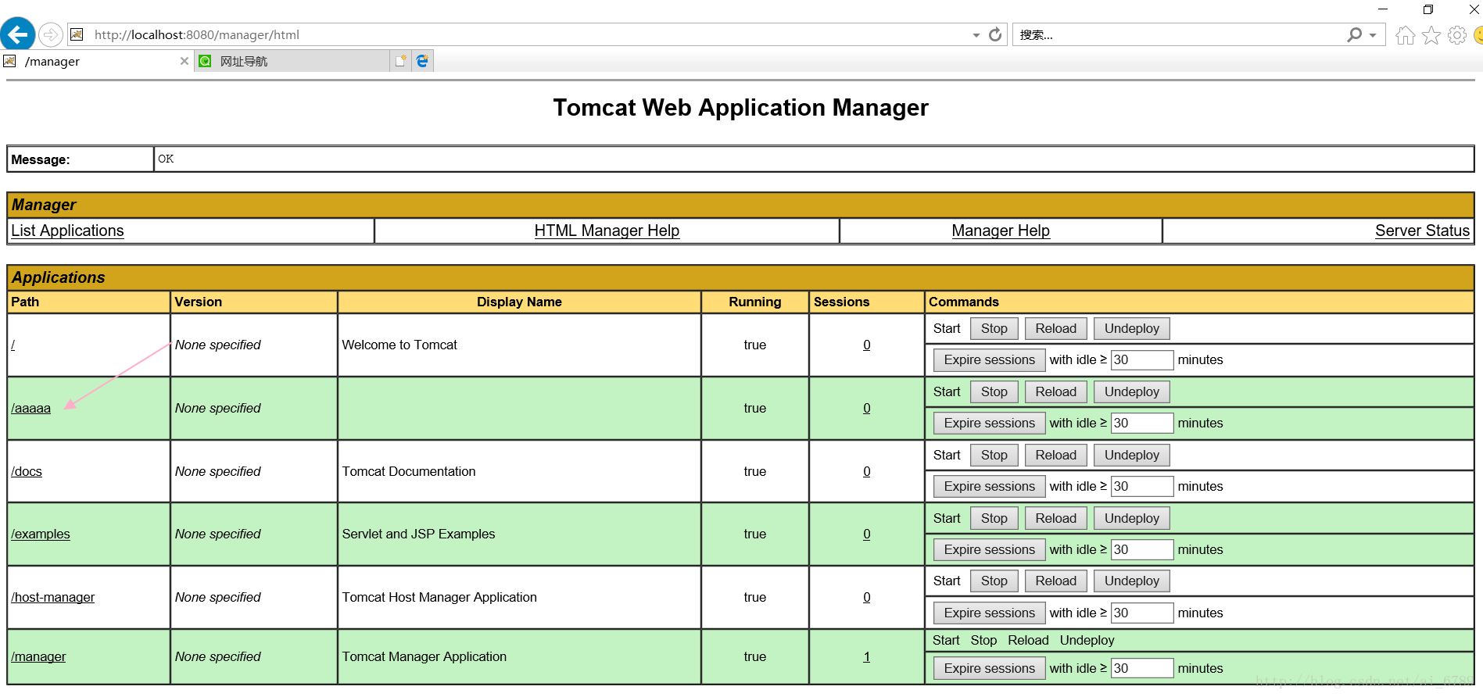Reload the /examples application
Image resolution: width=1483 pixels, height=697 pixels.
1056,519
